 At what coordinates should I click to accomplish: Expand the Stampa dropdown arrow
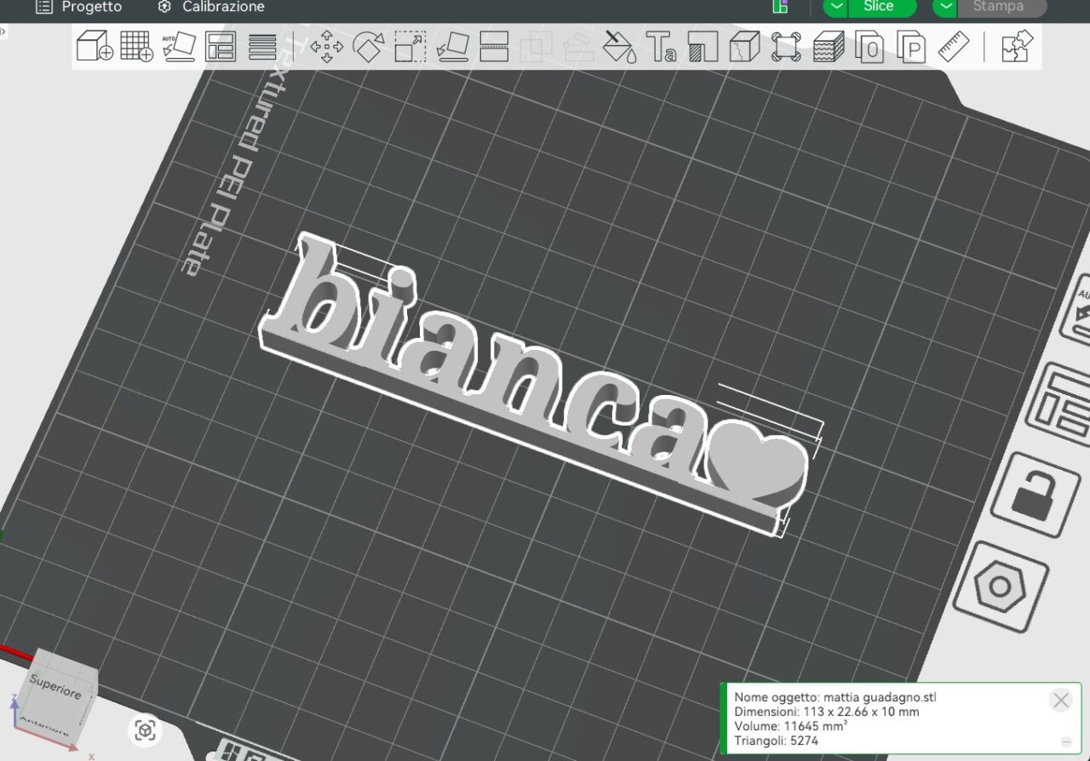946,7
